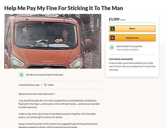
Task: Click the GOFUNDME GUARANTEE heading
Action: click(121, 59)
